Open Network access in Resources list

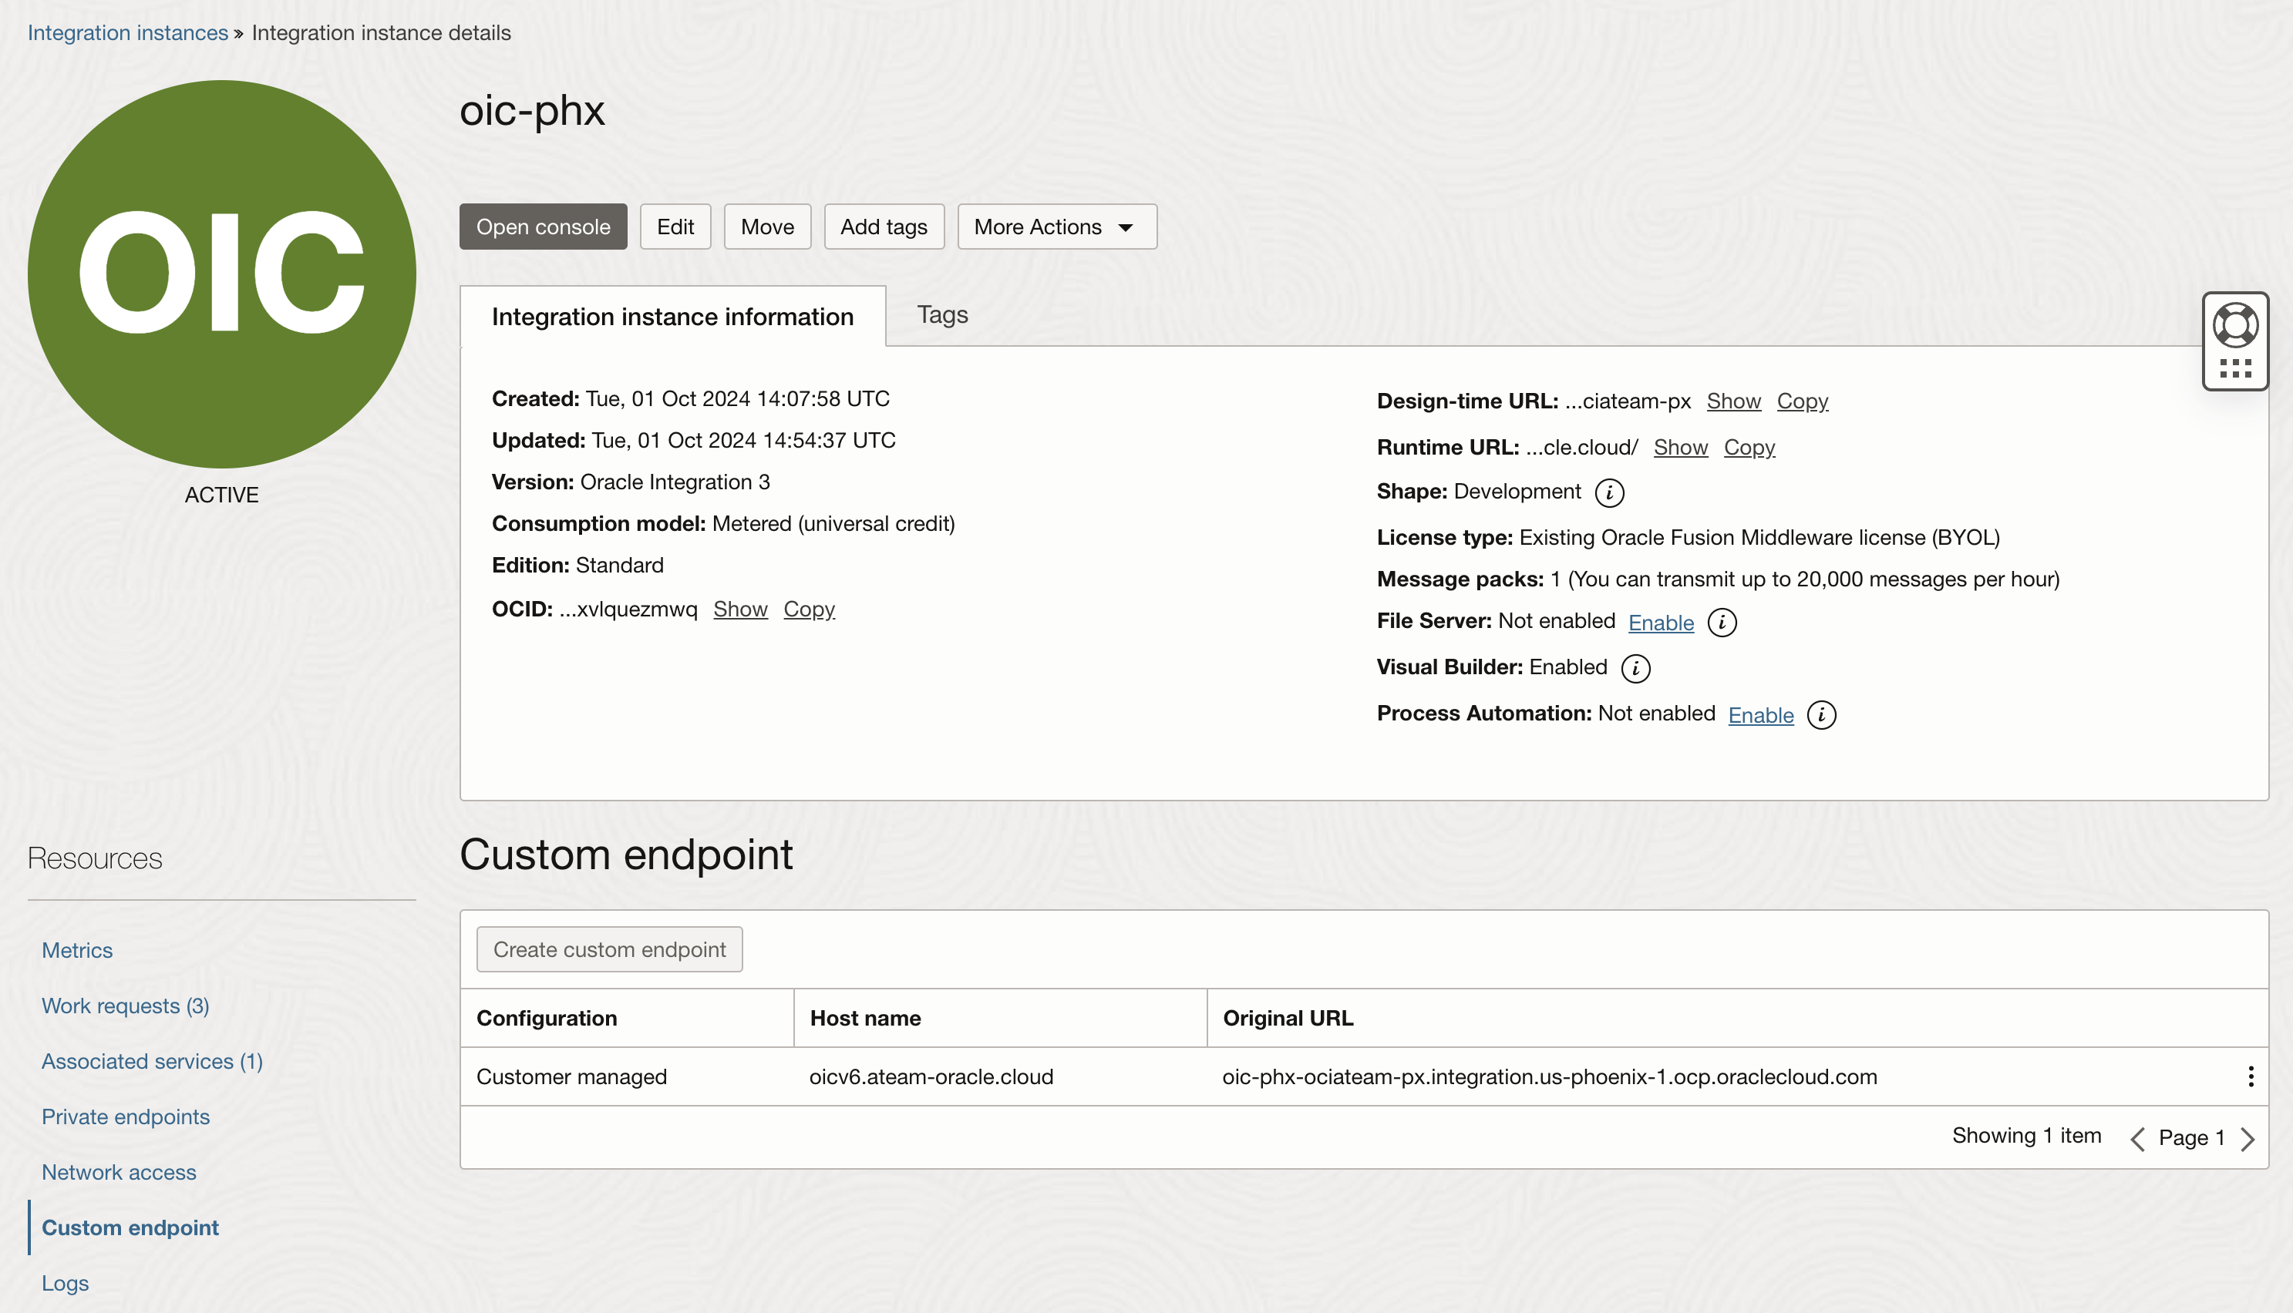tap(119, 1172)
